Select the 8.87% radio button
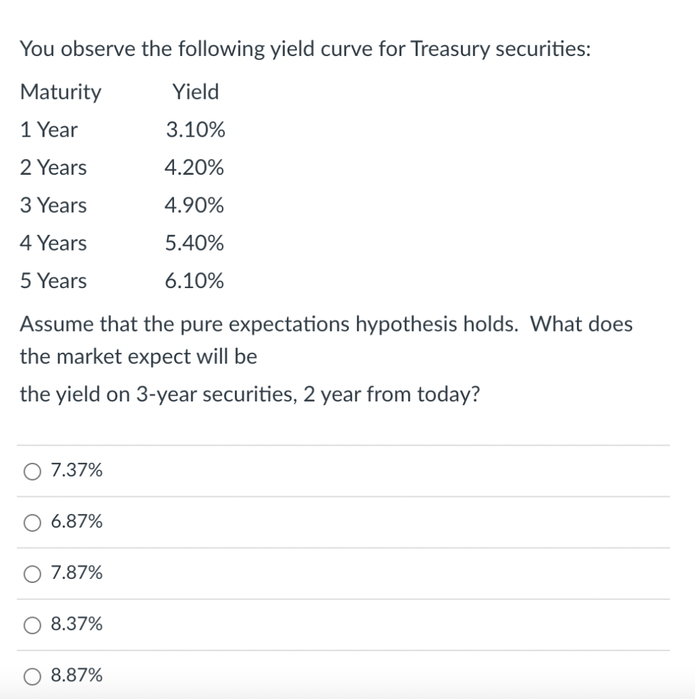 [32, 676]
